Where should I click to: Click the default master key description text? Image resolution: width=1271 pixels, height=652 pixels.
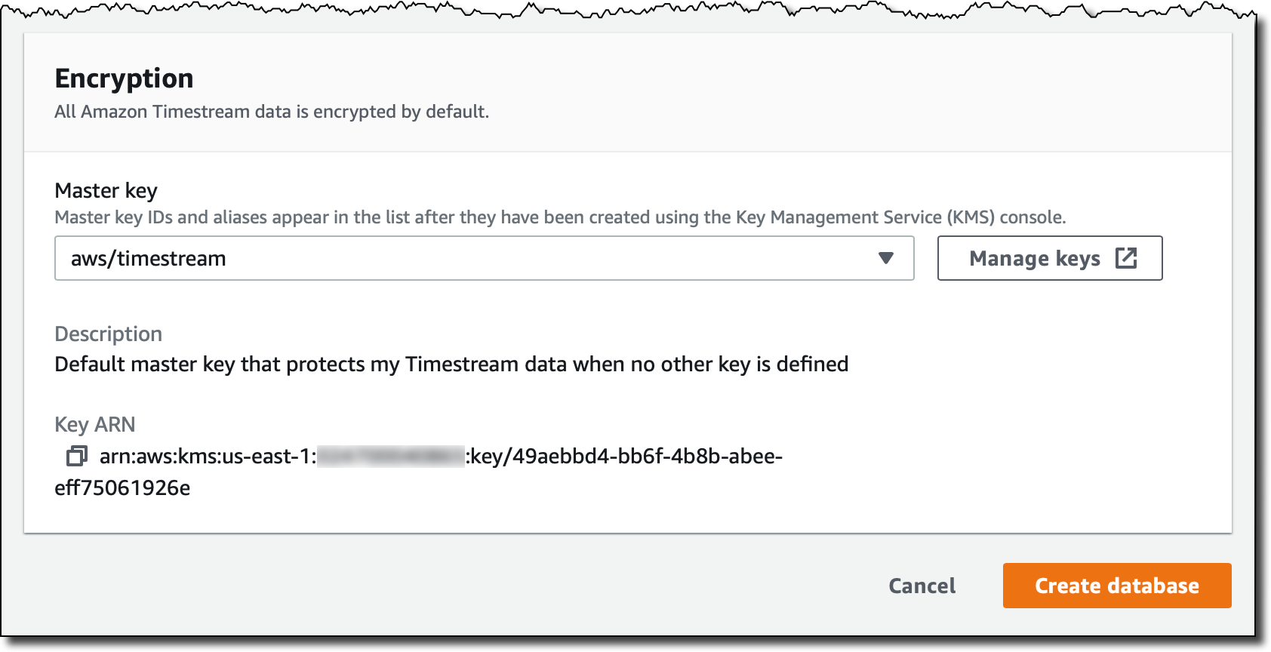point(452,364)
